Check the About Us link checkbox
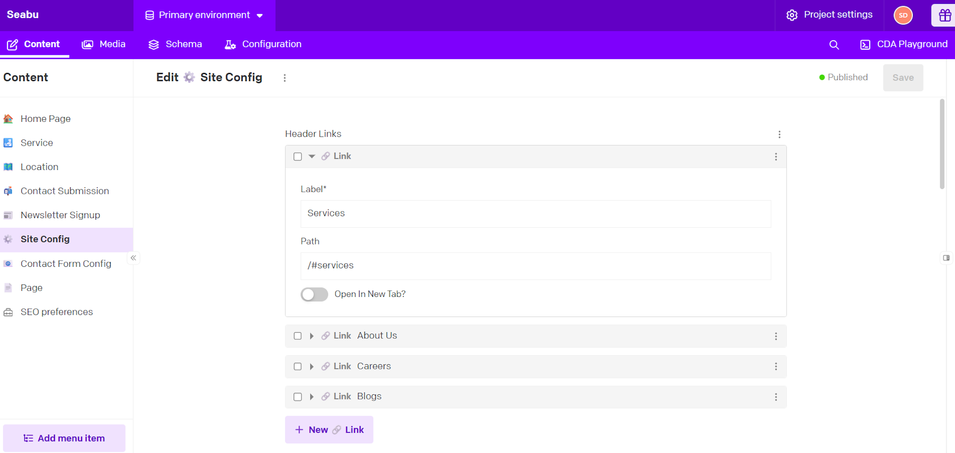The width and height of the screenshot is (955, 453). pos(297,336)
